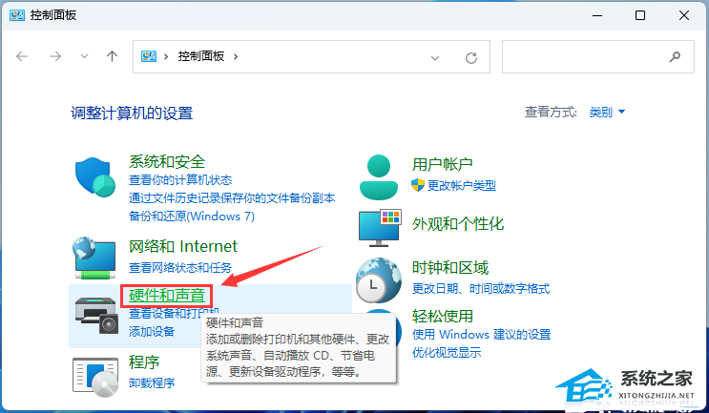
Task: Open 通过文件历史记录保存你的文件备份副本
Action: [232, 198]
